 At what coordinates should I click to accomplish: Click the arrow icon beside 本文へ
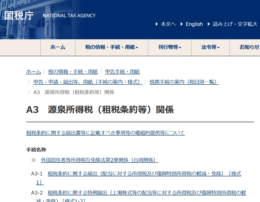click(157, 24)
